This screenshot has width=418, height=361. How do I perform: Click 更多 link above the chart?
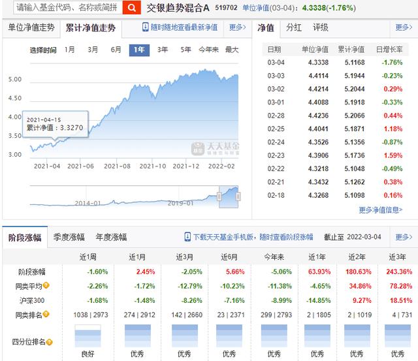point(237,27)
